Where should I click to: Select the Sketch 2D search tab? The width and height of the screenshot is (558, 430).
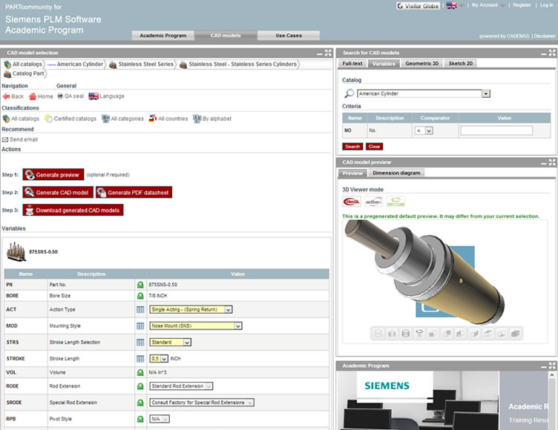tap(461, 63)
